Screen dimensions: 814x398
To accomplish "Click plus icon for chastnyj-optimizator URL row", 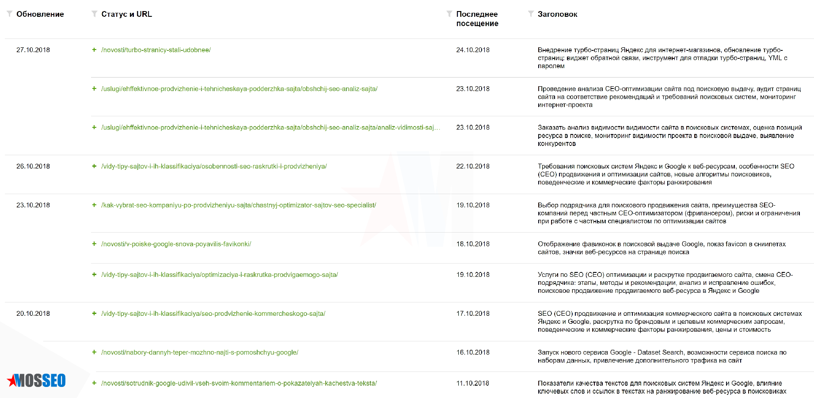I will click(x=94, y=205).
